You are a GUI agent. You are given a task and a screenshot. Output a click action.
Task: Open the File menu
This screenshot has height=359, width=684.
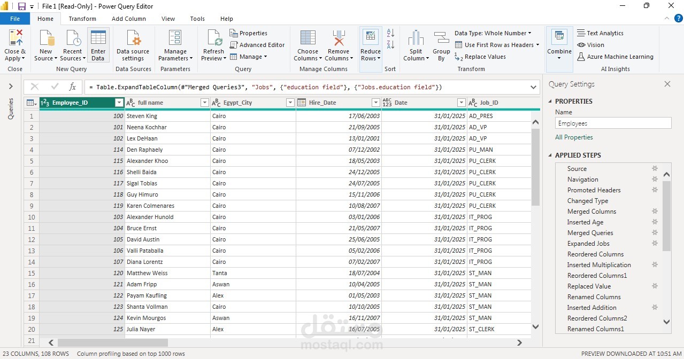tap(15, 19)
